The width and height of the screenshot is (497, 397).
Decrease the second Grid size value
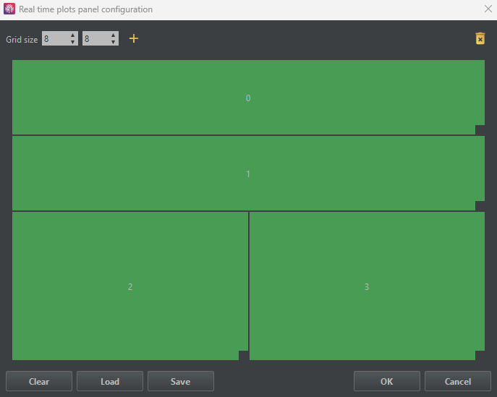point(114,43)
